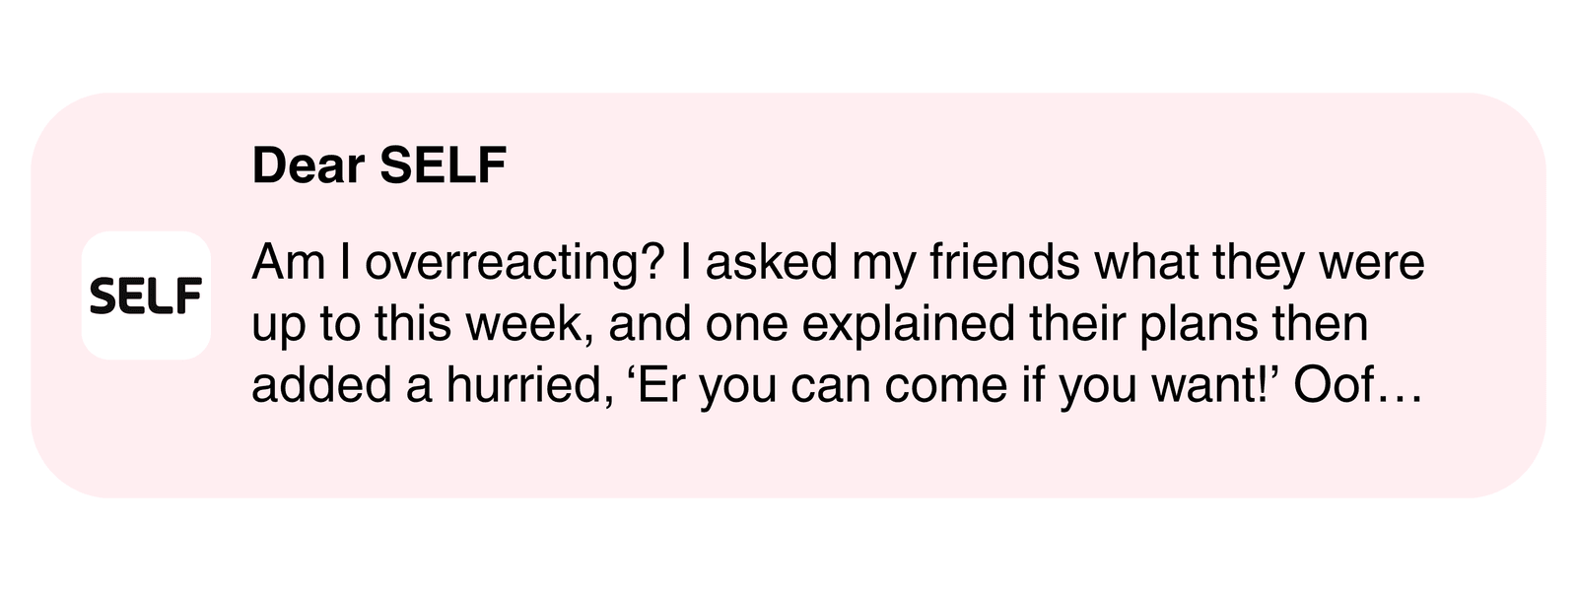The height and width of the screenshot is (591, 1577).
Task: Select the phrase 'up to this week,'
Action: pyautogui.click(x=423, y=325)
